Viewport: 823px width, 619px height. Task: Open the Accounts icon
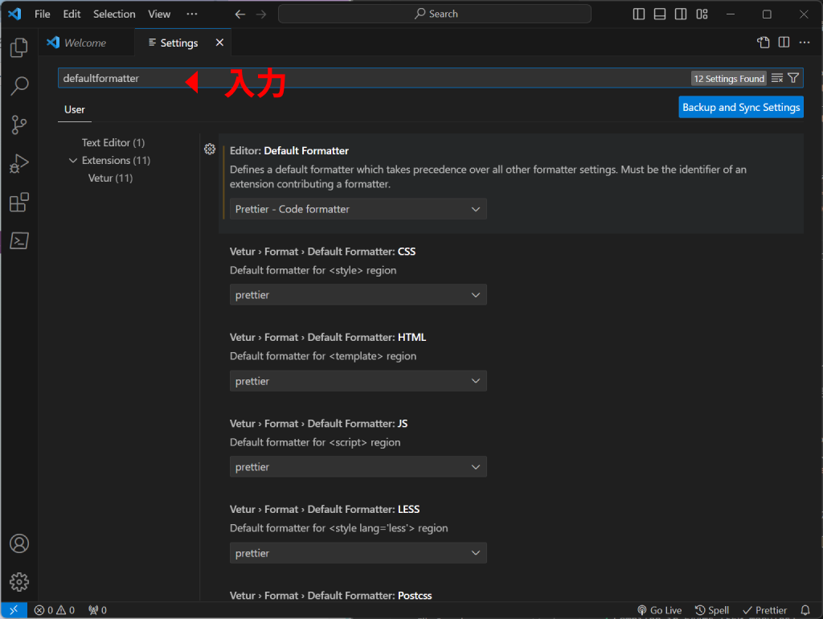click(19, 543)
